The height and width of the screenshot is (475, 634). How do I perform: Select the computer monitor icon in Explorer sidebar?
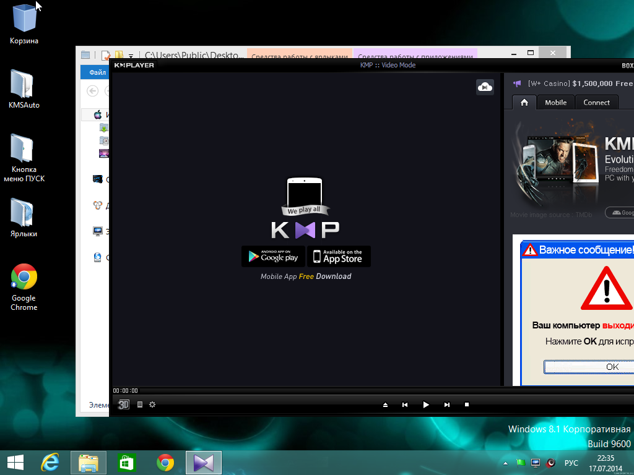click(97, 231)
